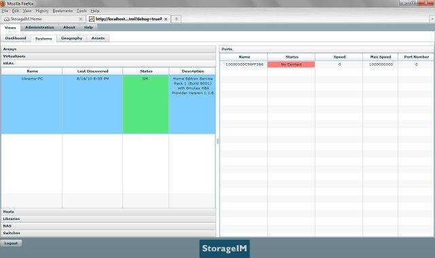Sort HBAs by Status column header
The height and width of the screenshot is (258, 435).
(x=146, y=71)
